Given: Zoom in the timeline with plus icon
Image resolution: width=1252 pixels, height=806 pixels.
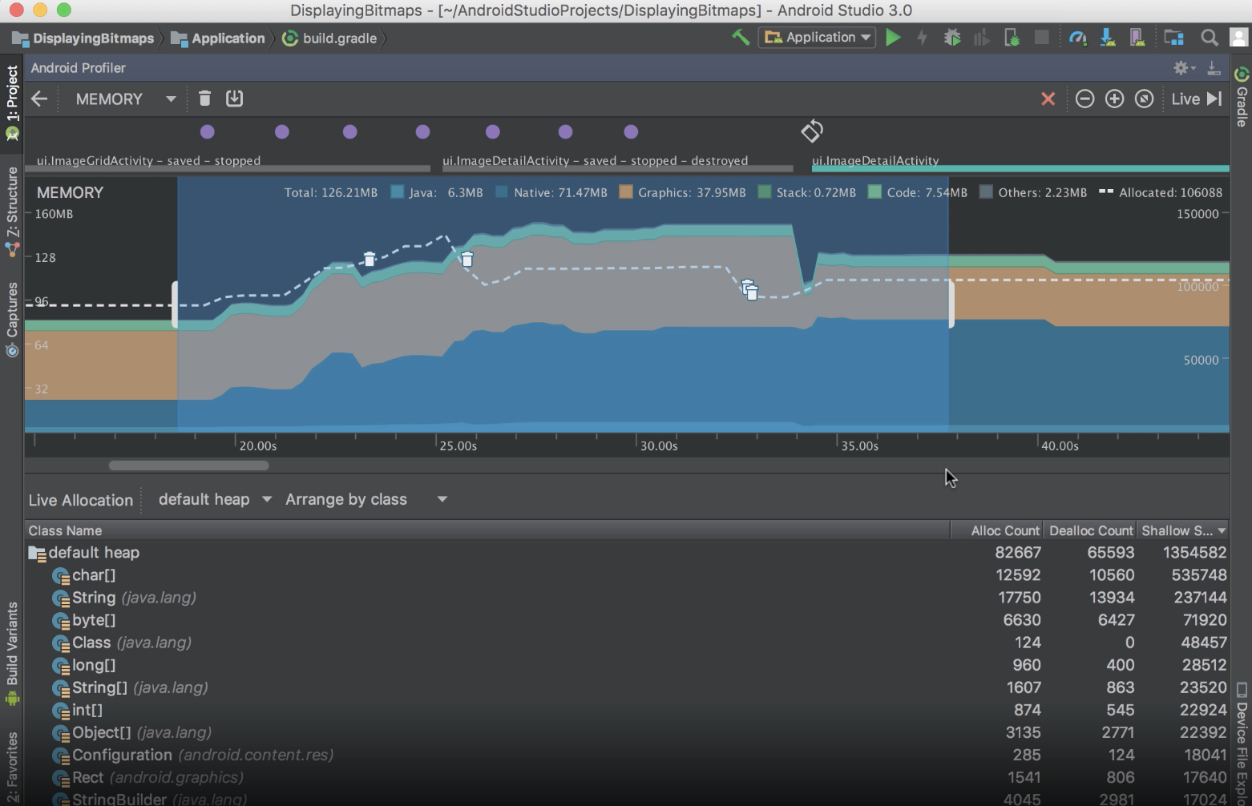Looking at the screenshot, I should (x=1114, y=99).
